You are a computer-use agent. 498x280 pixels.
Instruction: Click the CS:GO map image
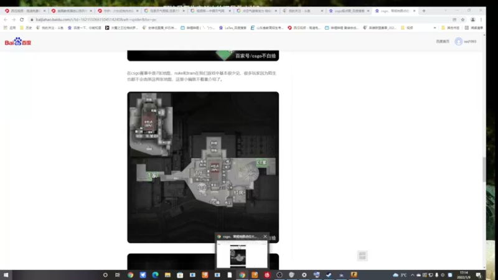(203, 167)
